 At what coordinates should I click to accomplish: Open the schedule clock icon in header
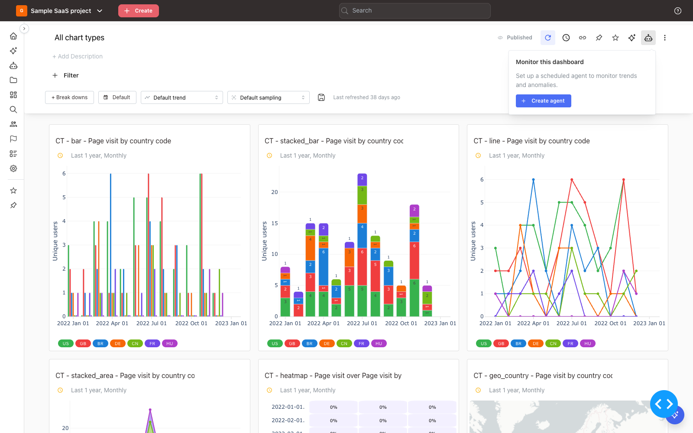coord(566,38)
